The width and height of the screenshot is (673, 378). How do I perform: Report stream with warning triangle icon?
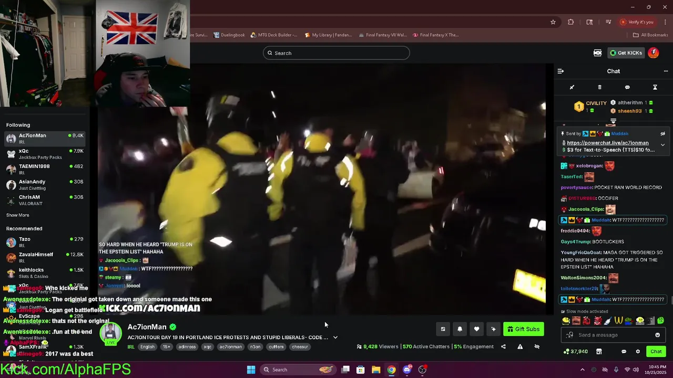520,346
